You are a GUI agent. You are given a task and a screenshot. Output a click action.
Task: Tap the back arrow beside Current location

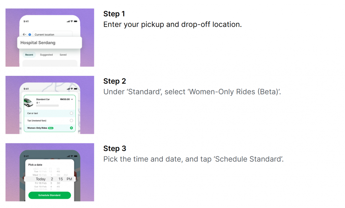point(24,35)
